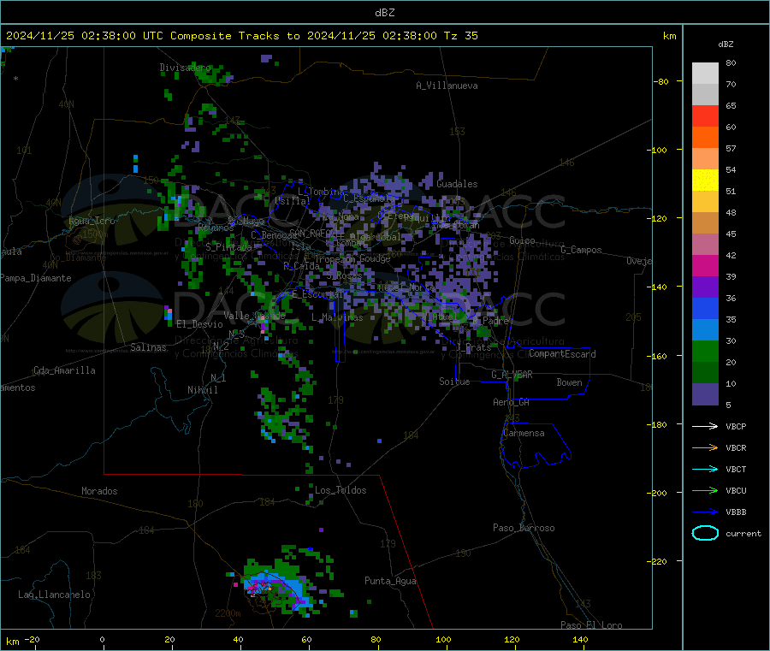
Task: Click the 'Soitue' map label
Action: pyautogui.click(x=454, y=382)
